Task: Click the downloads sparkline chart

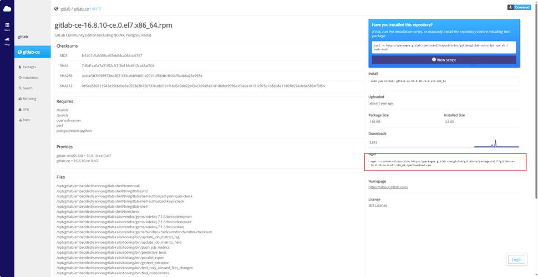Action: point(496,143)
